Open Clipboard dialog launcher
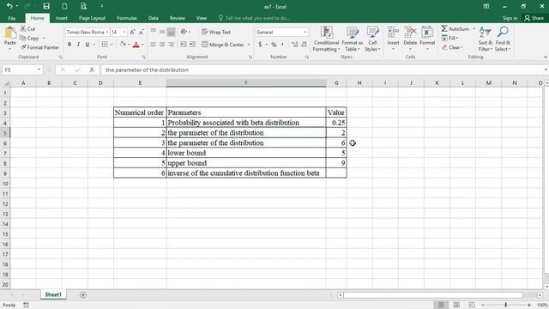 pyautogui.click(x=60, y=57)
